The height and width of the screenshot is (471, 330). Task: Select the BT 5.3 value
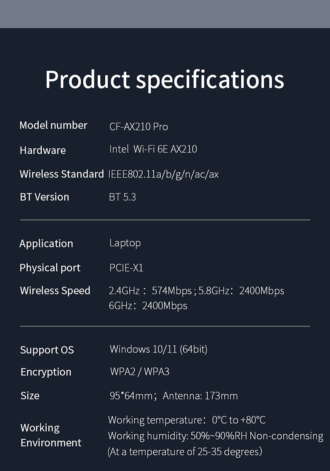click(122, 197)
